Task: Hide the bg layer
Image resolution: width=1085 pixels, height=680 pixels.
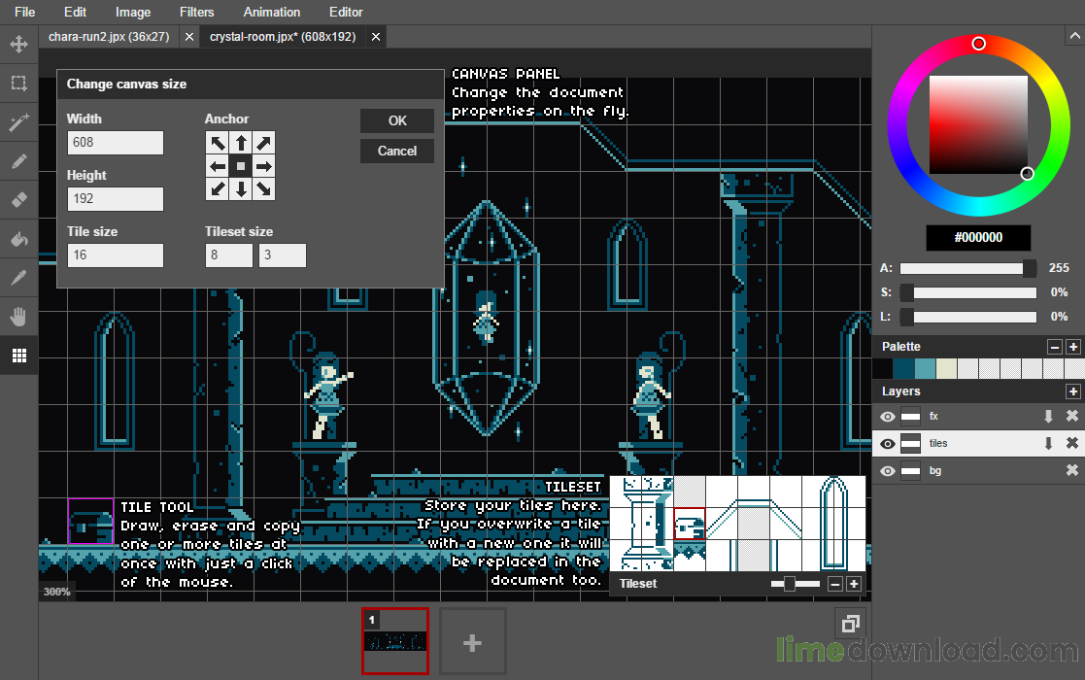Action: click(x=887, y=471)
